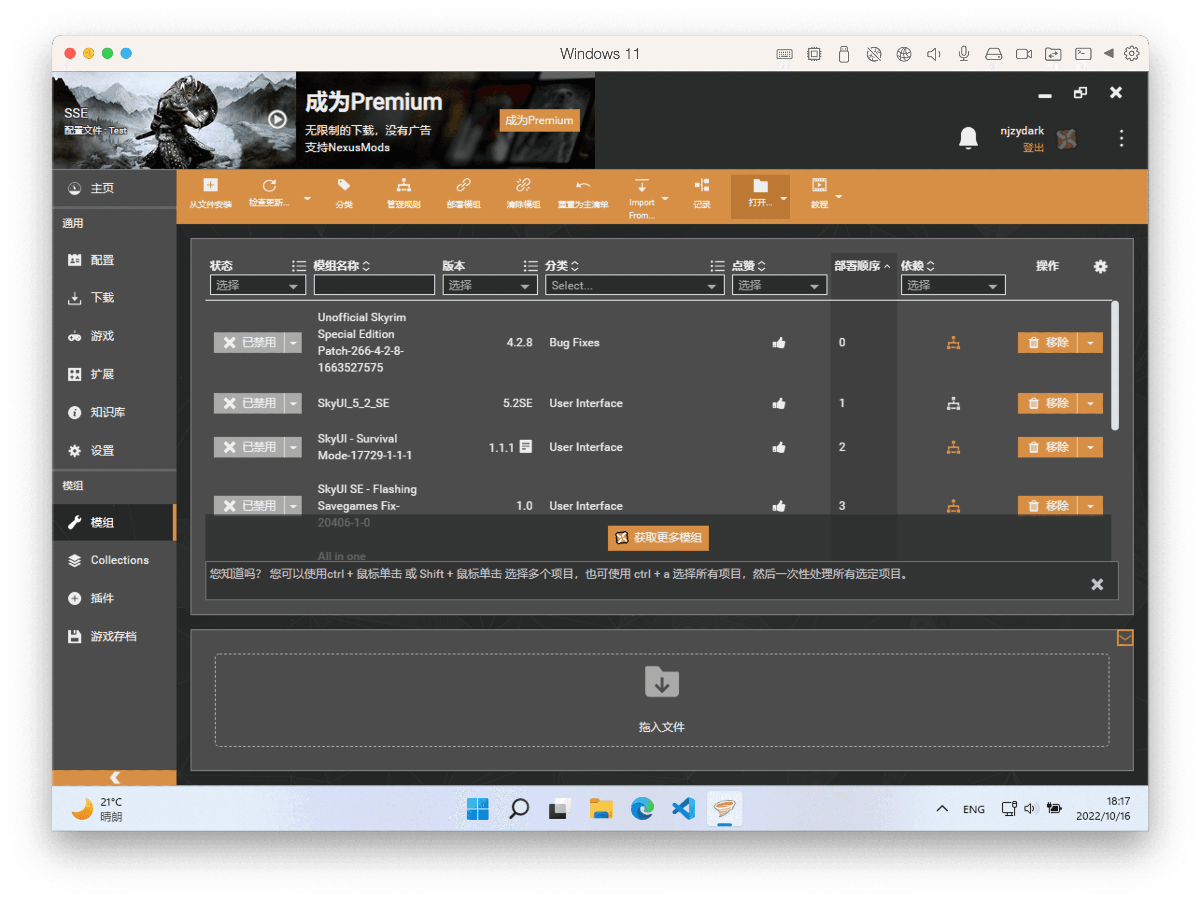Click dependency icon in SkyUI - Survival Mode row
This screenshot has height=900, width=1201.
click(953, 447)
